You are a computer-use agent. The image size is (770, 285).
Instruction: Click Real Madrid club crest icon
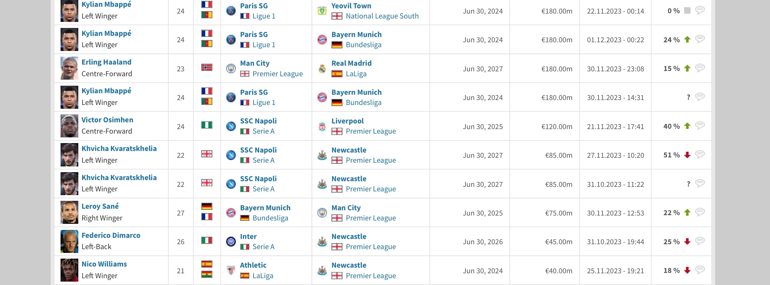pos(322,69)
